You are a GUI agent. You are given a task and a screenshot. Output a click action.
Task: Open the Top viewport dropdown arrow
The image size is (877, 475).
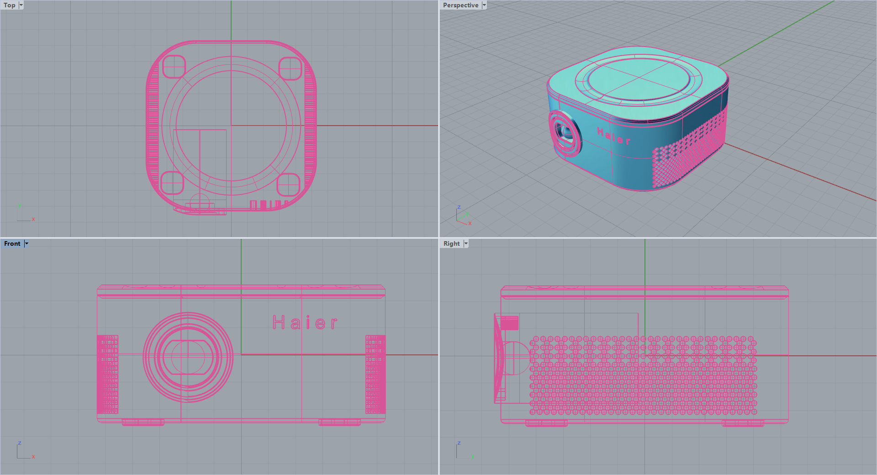click(x=21, y=5)
